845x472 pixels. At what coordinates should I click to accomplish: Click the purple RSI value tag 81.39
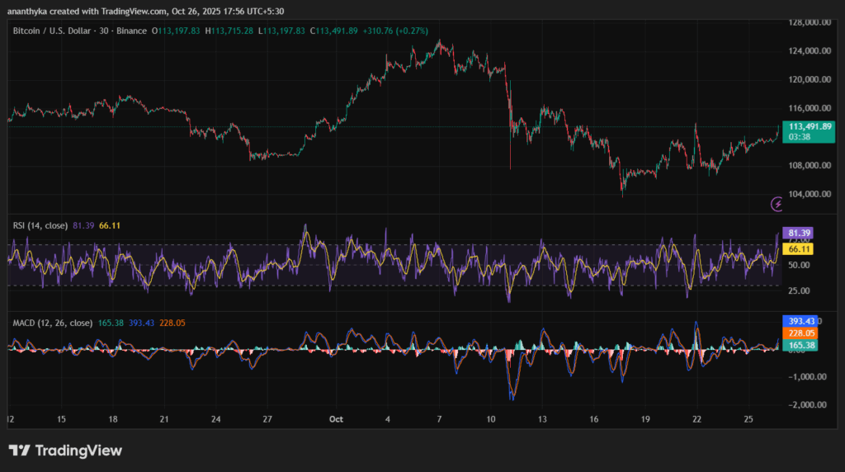point(796,234)
